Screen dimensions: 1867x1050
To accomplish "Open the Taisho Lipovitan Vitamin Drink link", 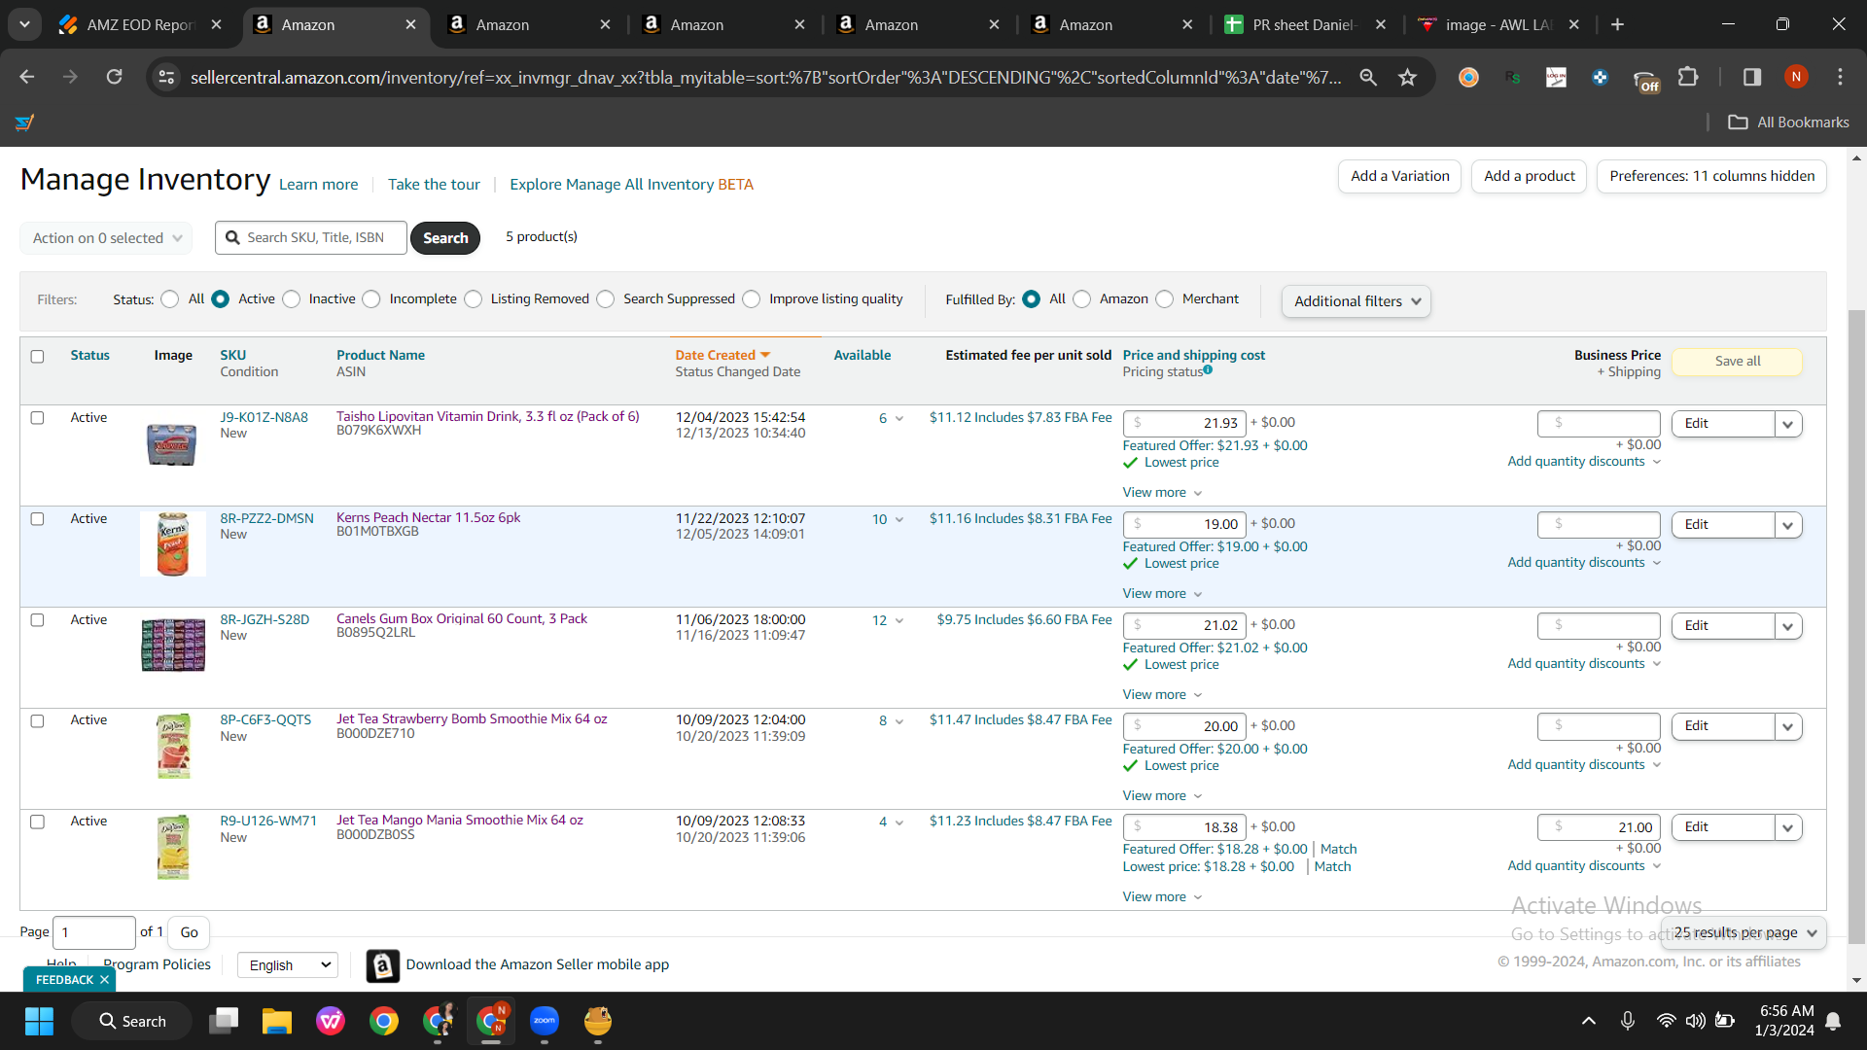I will (488, 416).
